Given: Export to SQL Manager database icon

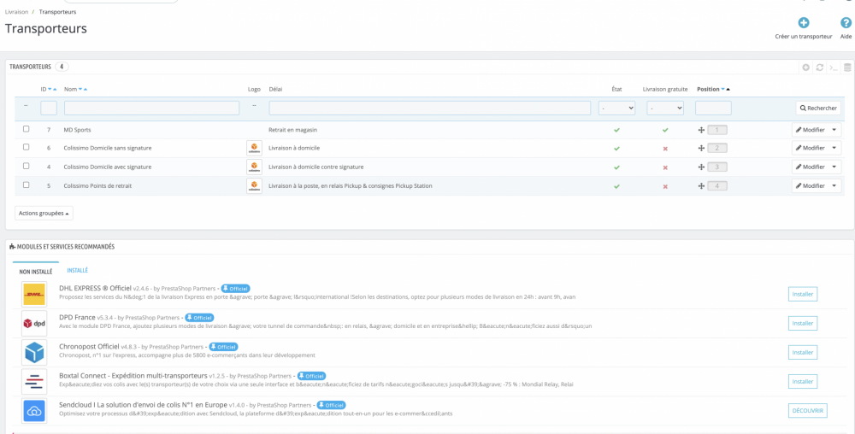Looking at the screenshot, I should pos(847,67).
